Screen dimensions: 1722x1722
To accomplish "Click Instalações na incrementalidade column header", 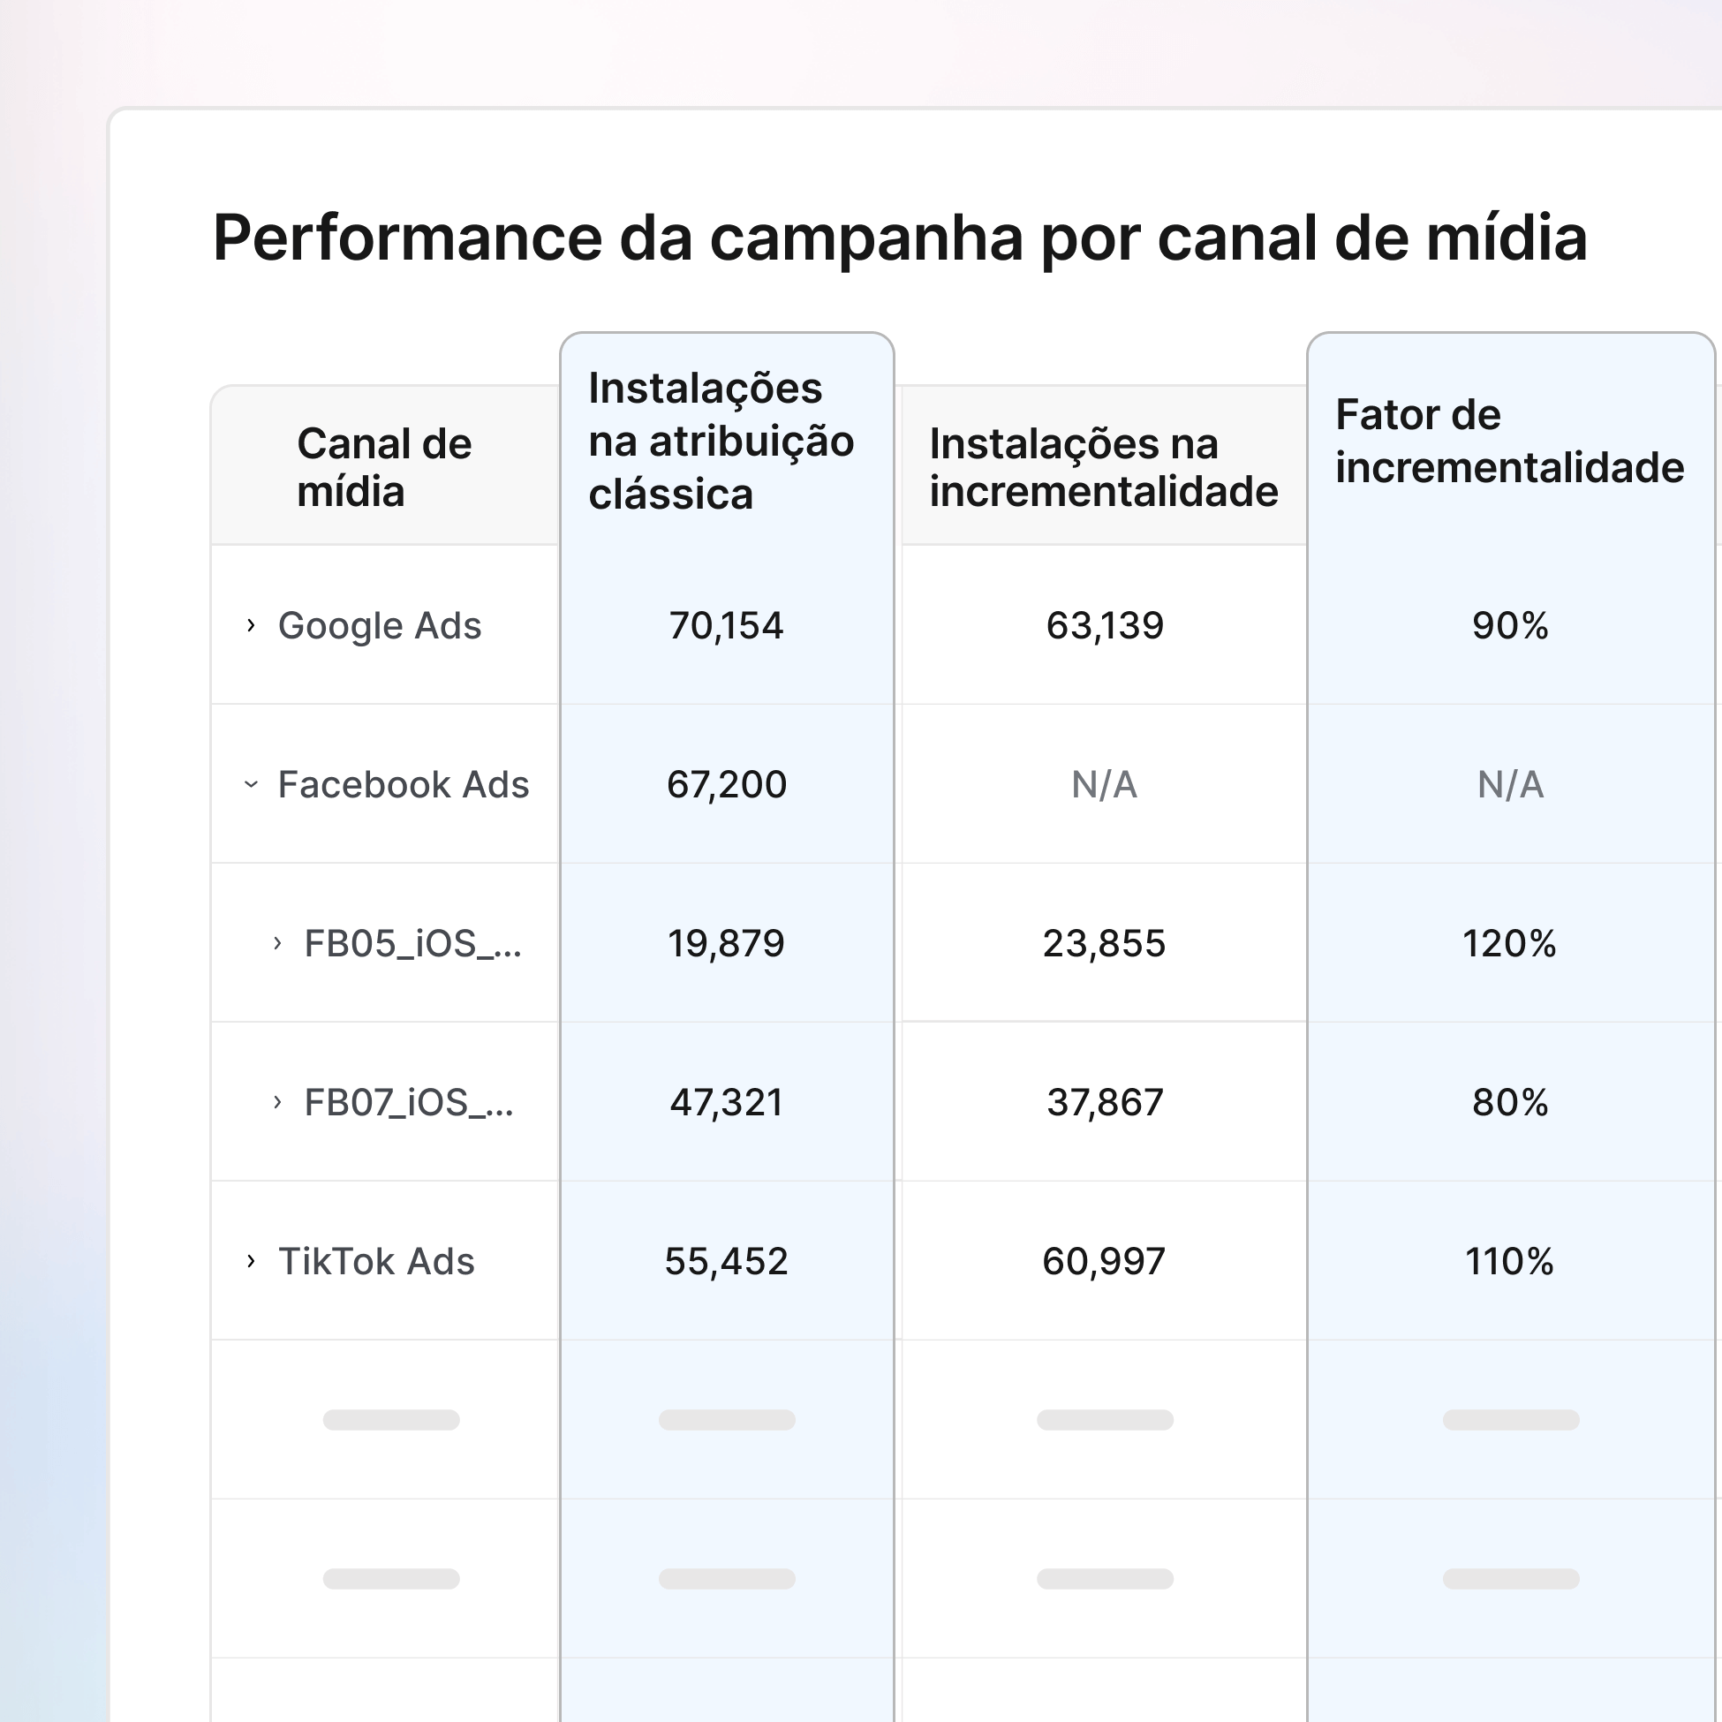I will pos(1104,467).
